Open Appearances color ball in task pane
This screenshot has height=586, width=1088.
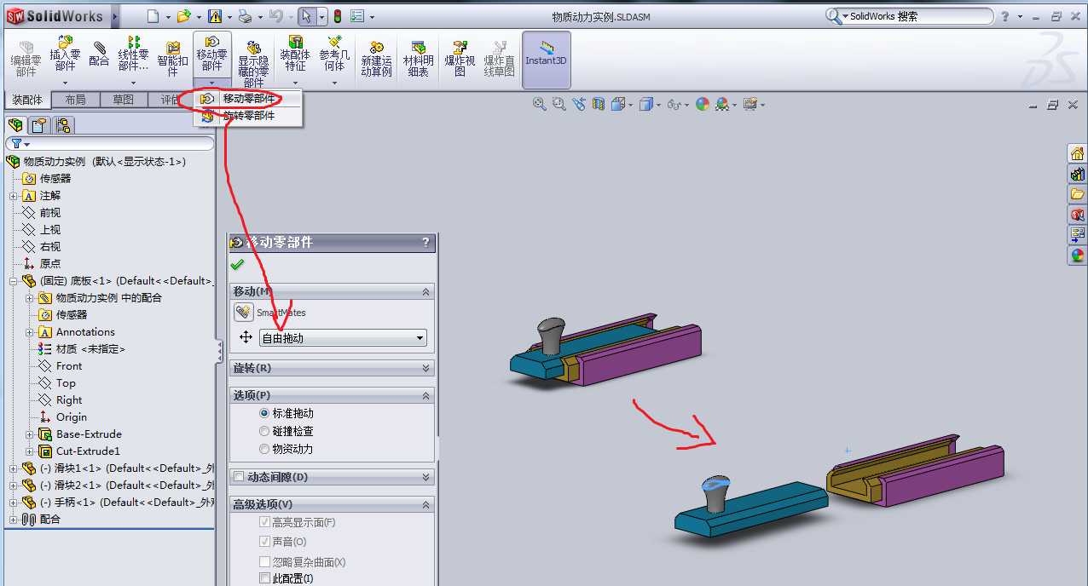point(1078,255)
